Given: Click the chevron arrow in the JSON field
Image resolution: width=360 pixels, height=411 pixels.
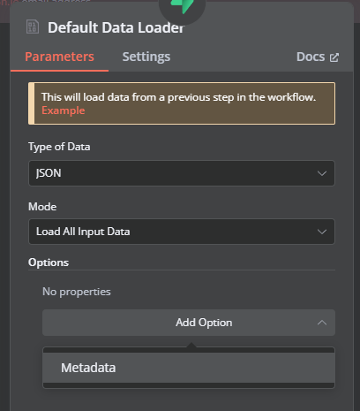Looking at the screenshot, I should 322,173.
